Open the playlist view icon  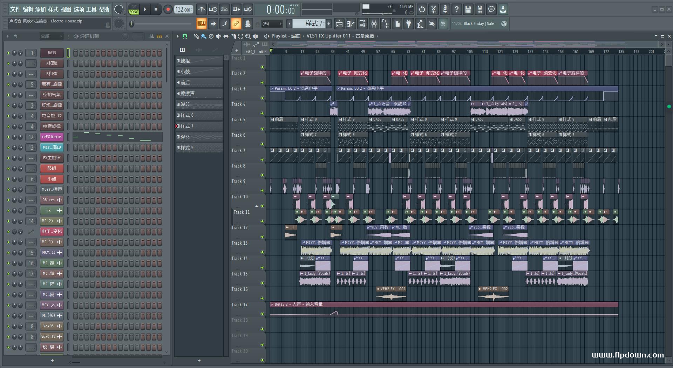pos(339,24)
